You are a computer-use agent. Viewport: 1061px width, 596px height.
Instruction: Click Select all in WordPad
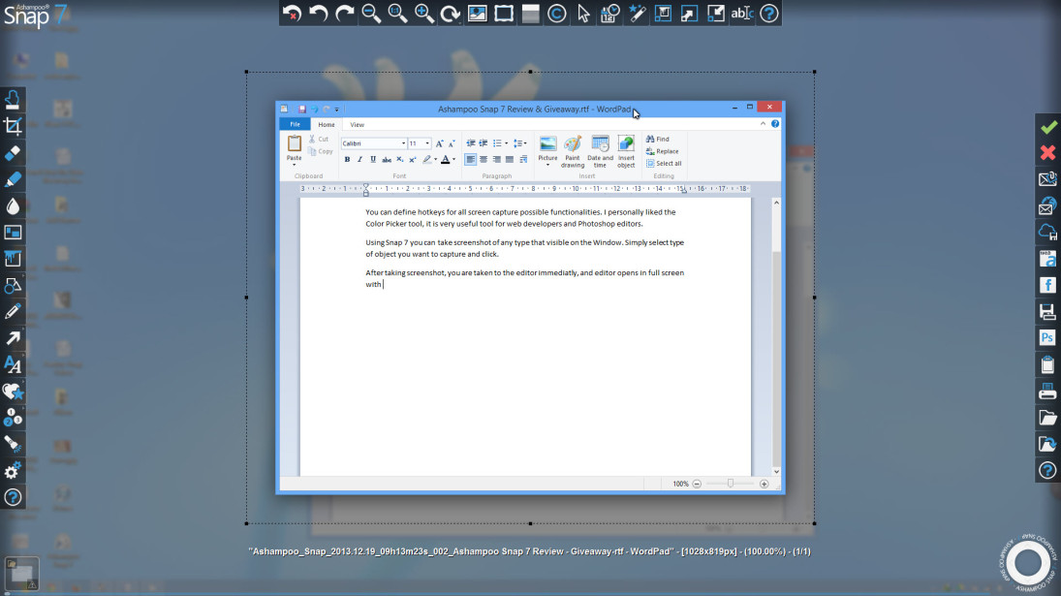click(663, 163)
